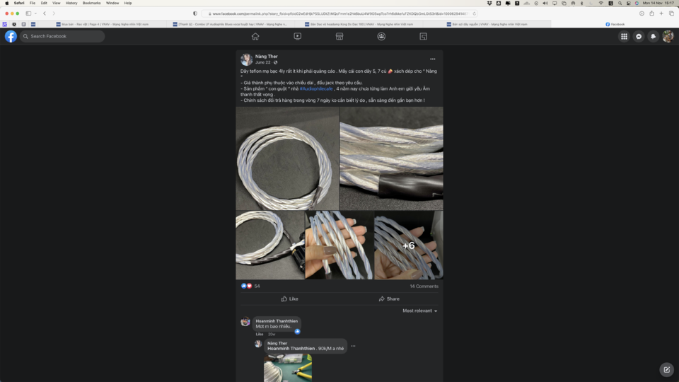
Task: Open the Safari Bookmarks menu
Action: click(x=91, y=3)
